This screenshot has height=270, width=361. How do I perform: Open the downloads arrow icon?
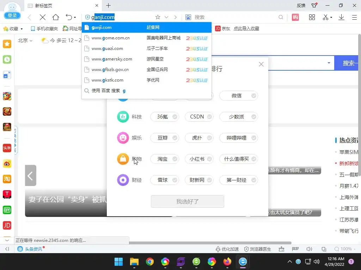[x=341, y=17]
